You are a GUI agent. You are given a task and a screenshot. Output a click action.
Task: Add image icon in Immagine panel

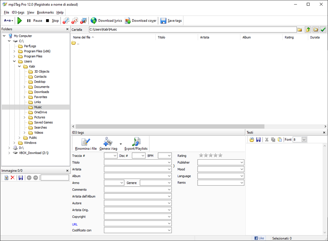pos(6,178)
